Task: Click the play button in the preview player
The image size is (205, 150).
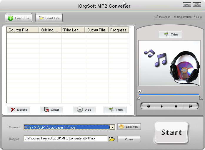Action: (x=162, y=106)
